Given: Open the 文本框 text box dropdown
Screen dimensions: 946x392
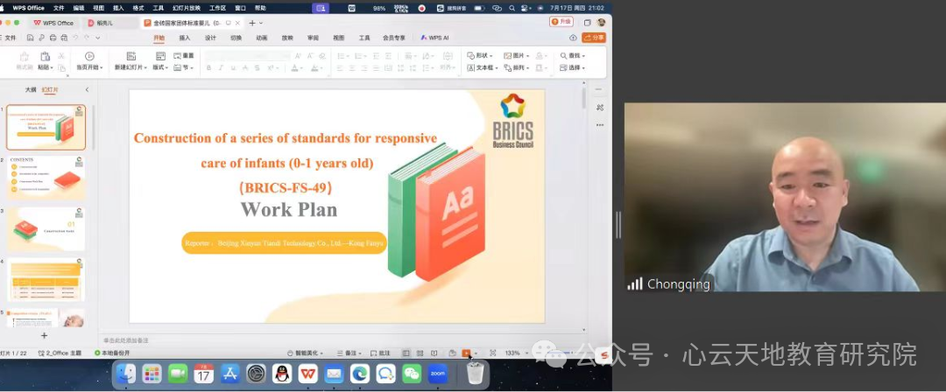Looking at the screenshot, I should pyautogui.click(x=483, y=67).
